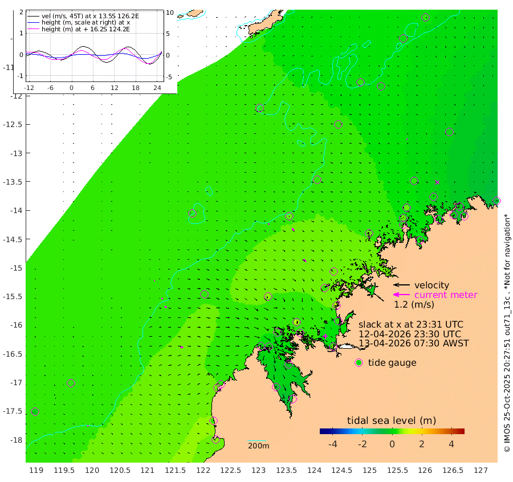Image resolution: width=513 pixels, height=482 pixels.
Task: Select tide gauge circle near 12.2S 123E
Action: [x=260, y=108]
